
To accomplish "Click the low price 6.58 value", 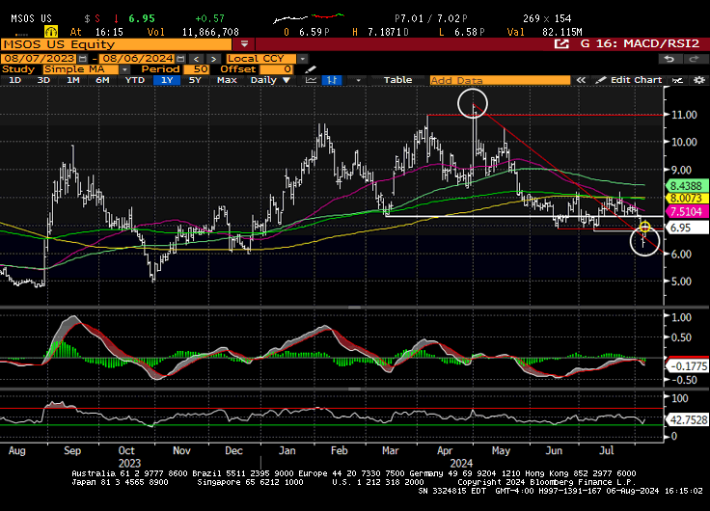I will pyautogui.click(x=466, y=32).
